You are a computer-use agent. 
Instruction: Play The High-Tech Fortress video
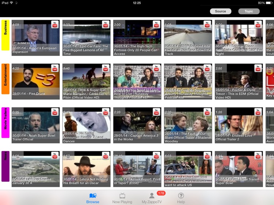point(137,38)
